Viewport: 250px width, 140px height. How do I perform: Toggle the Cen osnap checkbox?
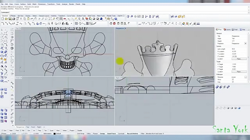click(26, 131)
